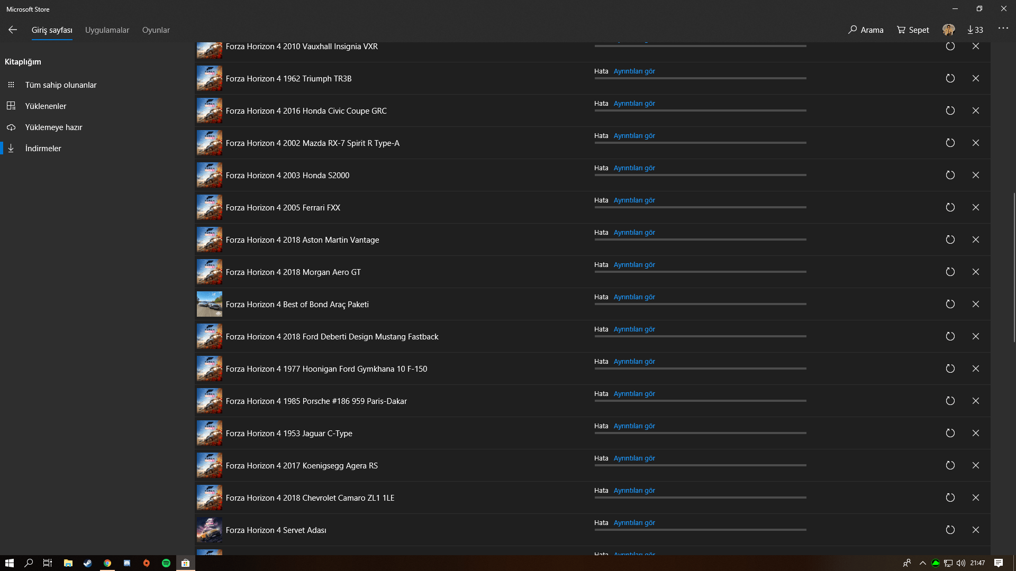Open the Best of Bond thumbnail
This screenshot has height=571, width=1016.
[x=210, y=304]
